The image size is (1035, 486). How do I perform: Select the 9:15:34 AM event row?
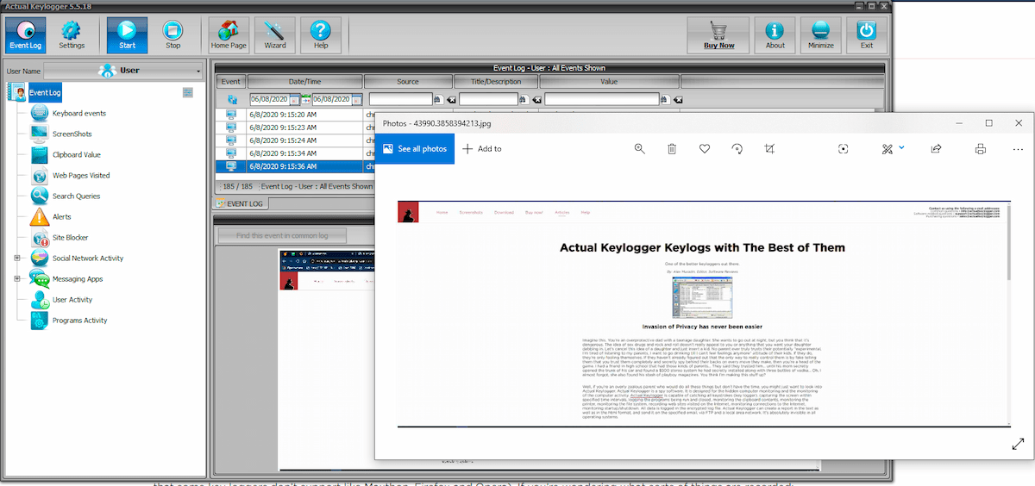295,153
